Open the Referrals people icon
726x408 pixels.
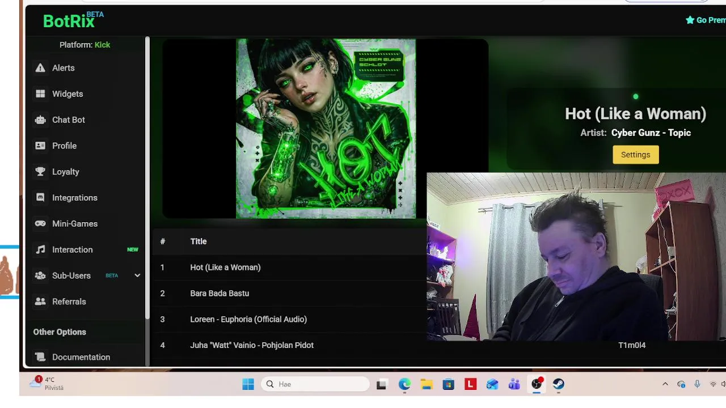(x=40, y=301)
